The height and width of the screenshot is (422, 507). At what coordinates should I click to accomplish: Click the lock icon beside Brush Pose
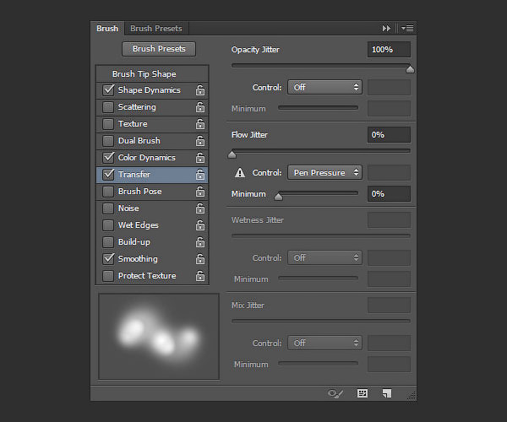200,192
